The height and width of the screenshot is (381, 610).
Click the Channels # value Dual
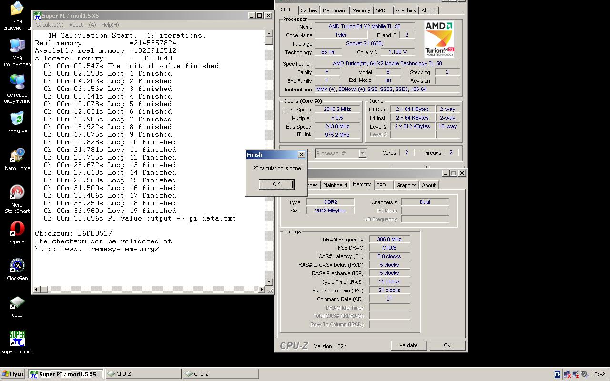[425, 202]
